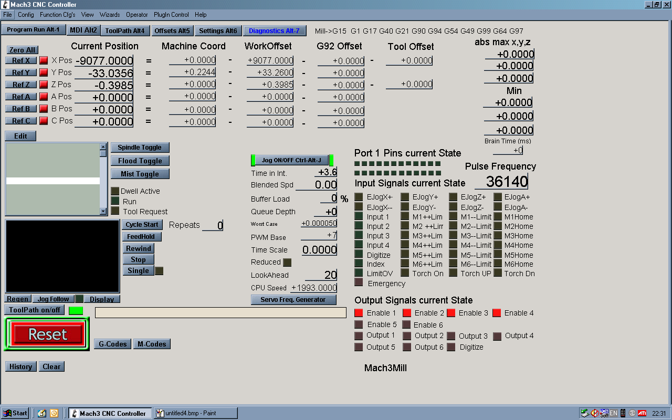Click the Torch On signal indicator

[x=405, y=273]
